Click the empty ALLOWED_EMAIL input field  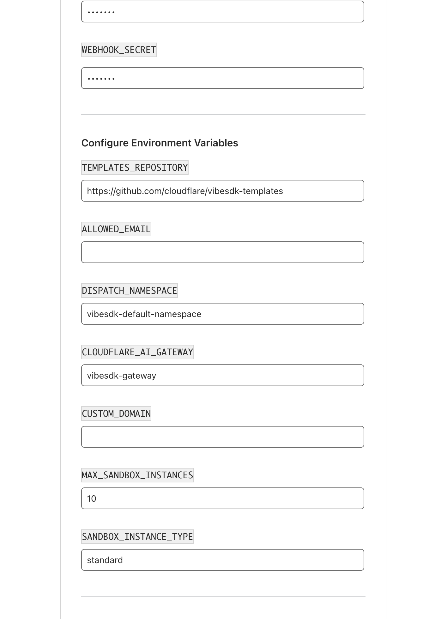click(x=222, y=252)
